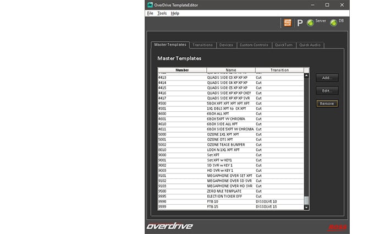Close the OverDrive TemplateEditor window
Image resolution: width=385 pixels, height=234 pixels.
click(342, 5)
